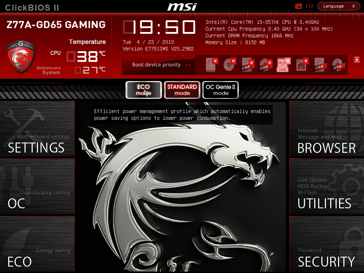The image size is (364, 273).
Task: Select the highlighted USB key boot device
Action: (x=283, y=65)
